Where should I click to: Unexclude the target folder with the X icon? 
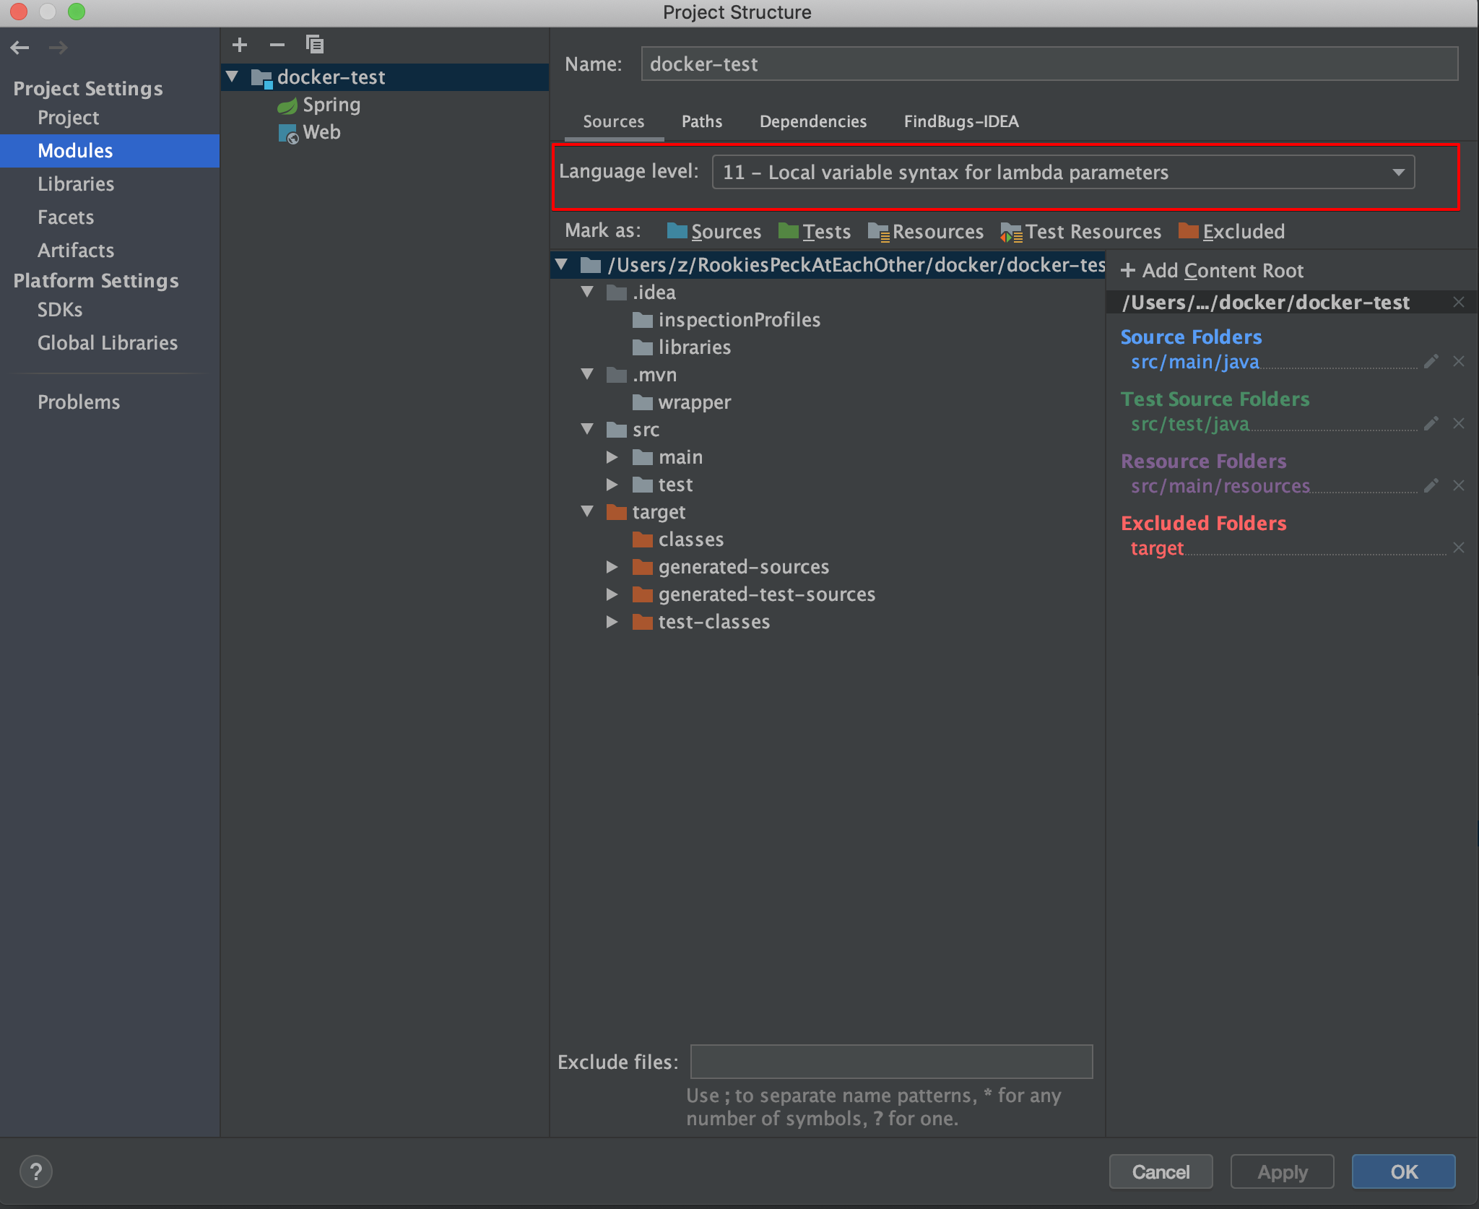(x=1458, y=548)
